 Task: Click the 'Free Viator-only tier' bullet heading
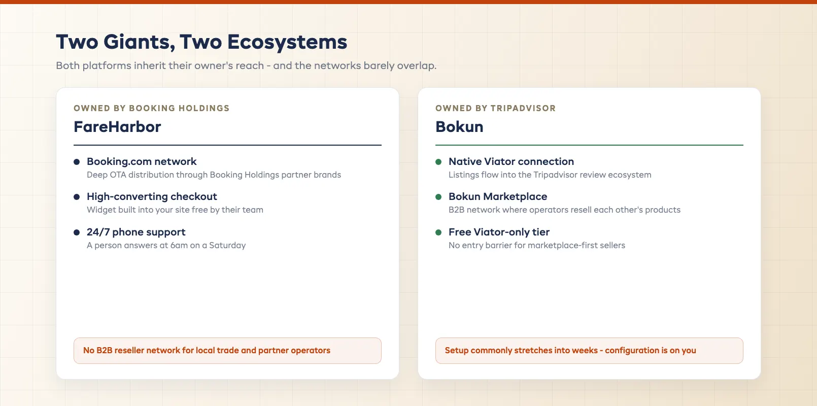point(499,232)
